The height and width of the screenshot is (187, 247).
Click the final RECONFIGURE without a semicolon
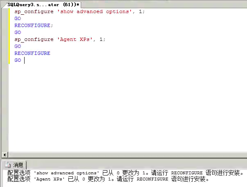coord(32,53)
